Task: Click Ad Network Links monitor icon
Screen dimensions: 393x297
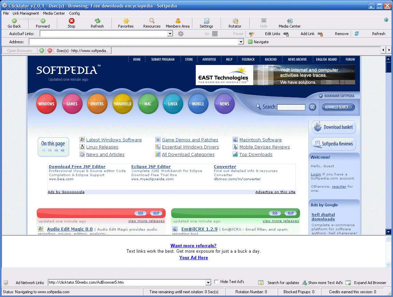Action: coord(6,283)
